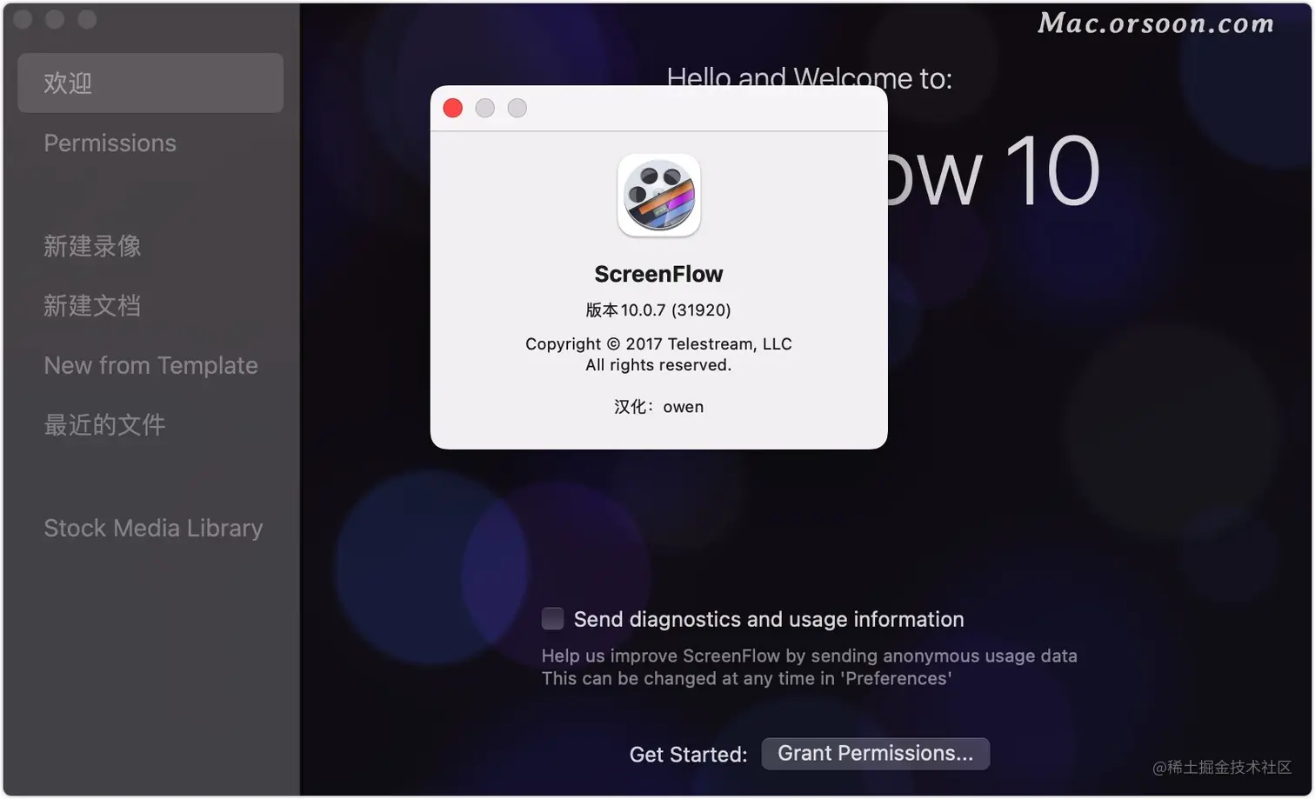
Task: Click the All rights reserved. text
Action: pos(658,365)
